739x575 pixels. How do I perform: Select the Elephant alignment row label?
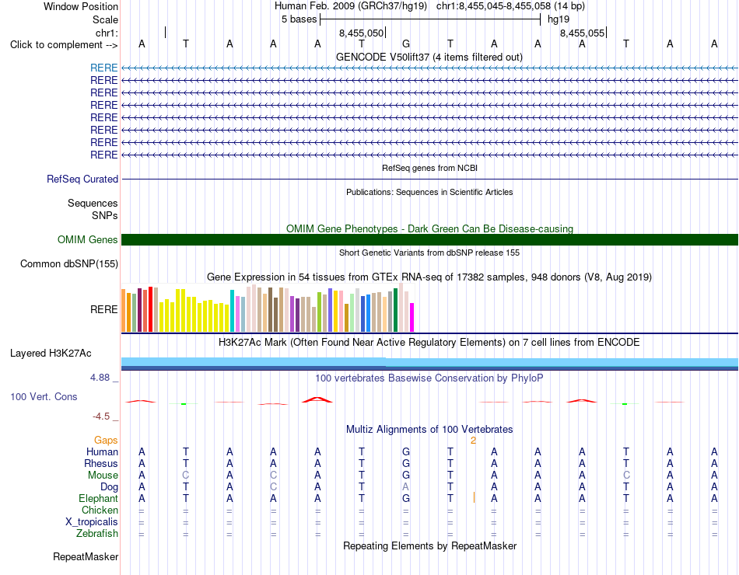[x=99, y=498]
